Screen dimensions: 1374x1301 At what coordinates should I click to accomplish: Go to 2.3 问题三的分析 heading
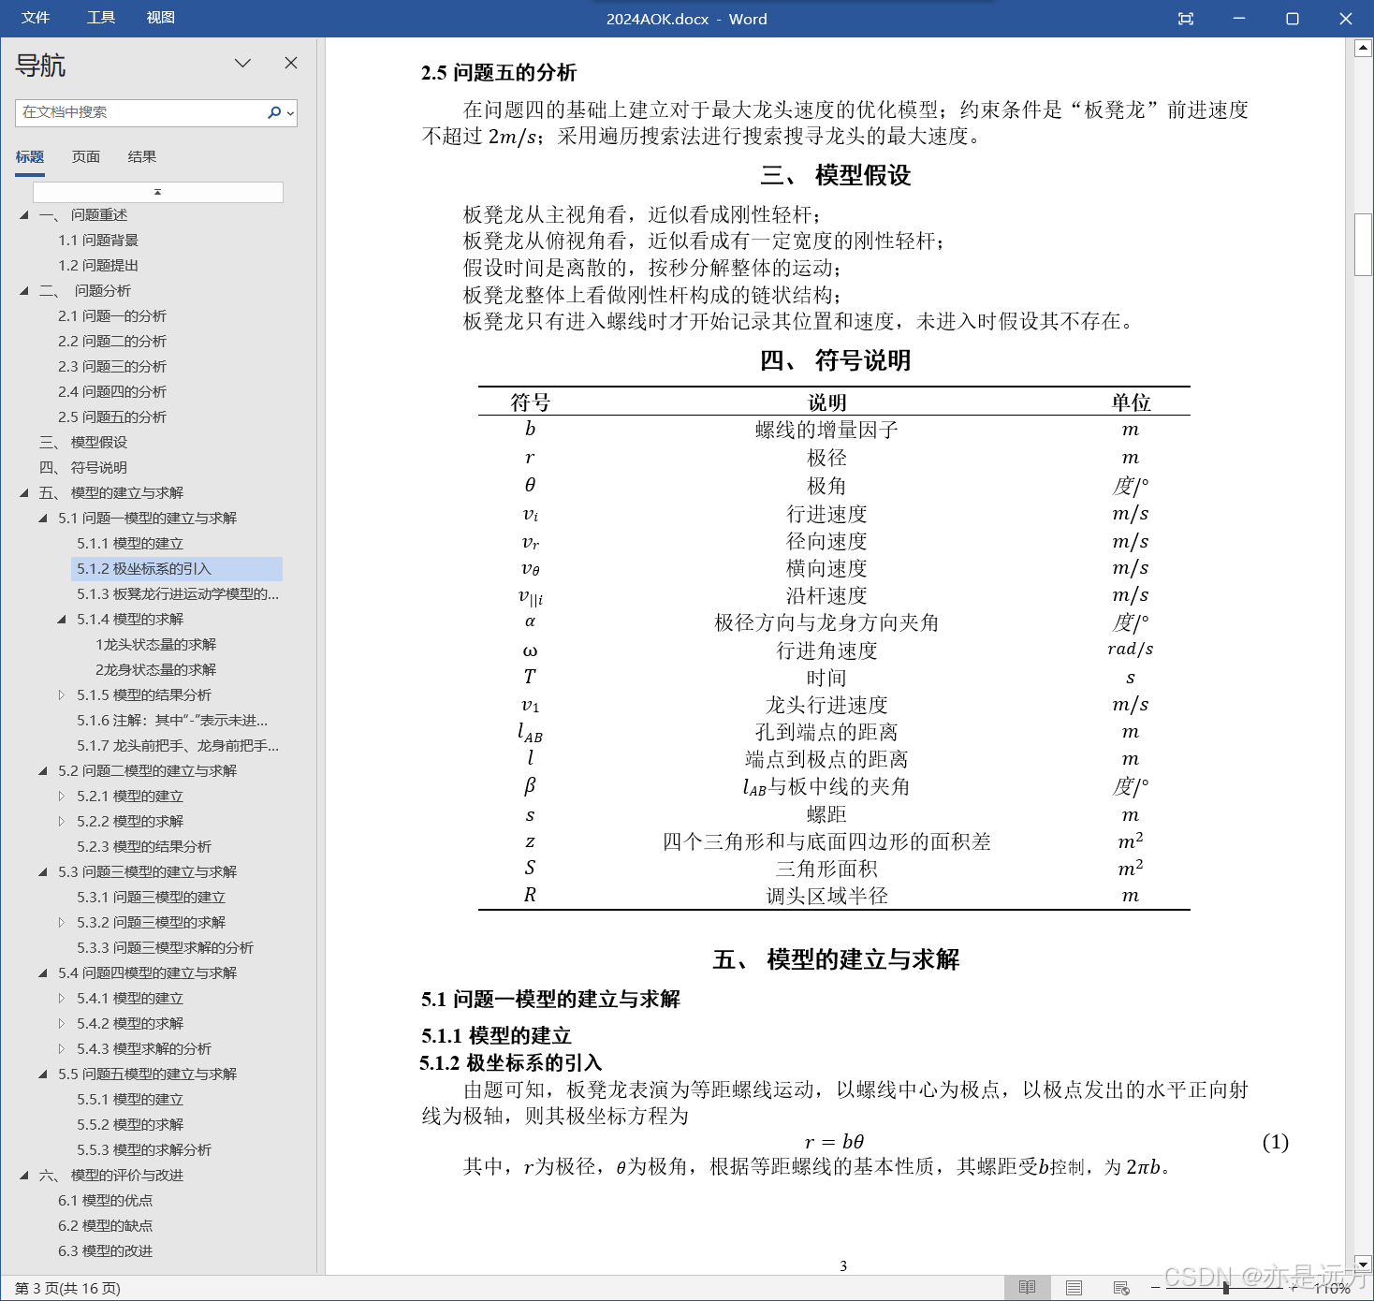pos(112,367)
